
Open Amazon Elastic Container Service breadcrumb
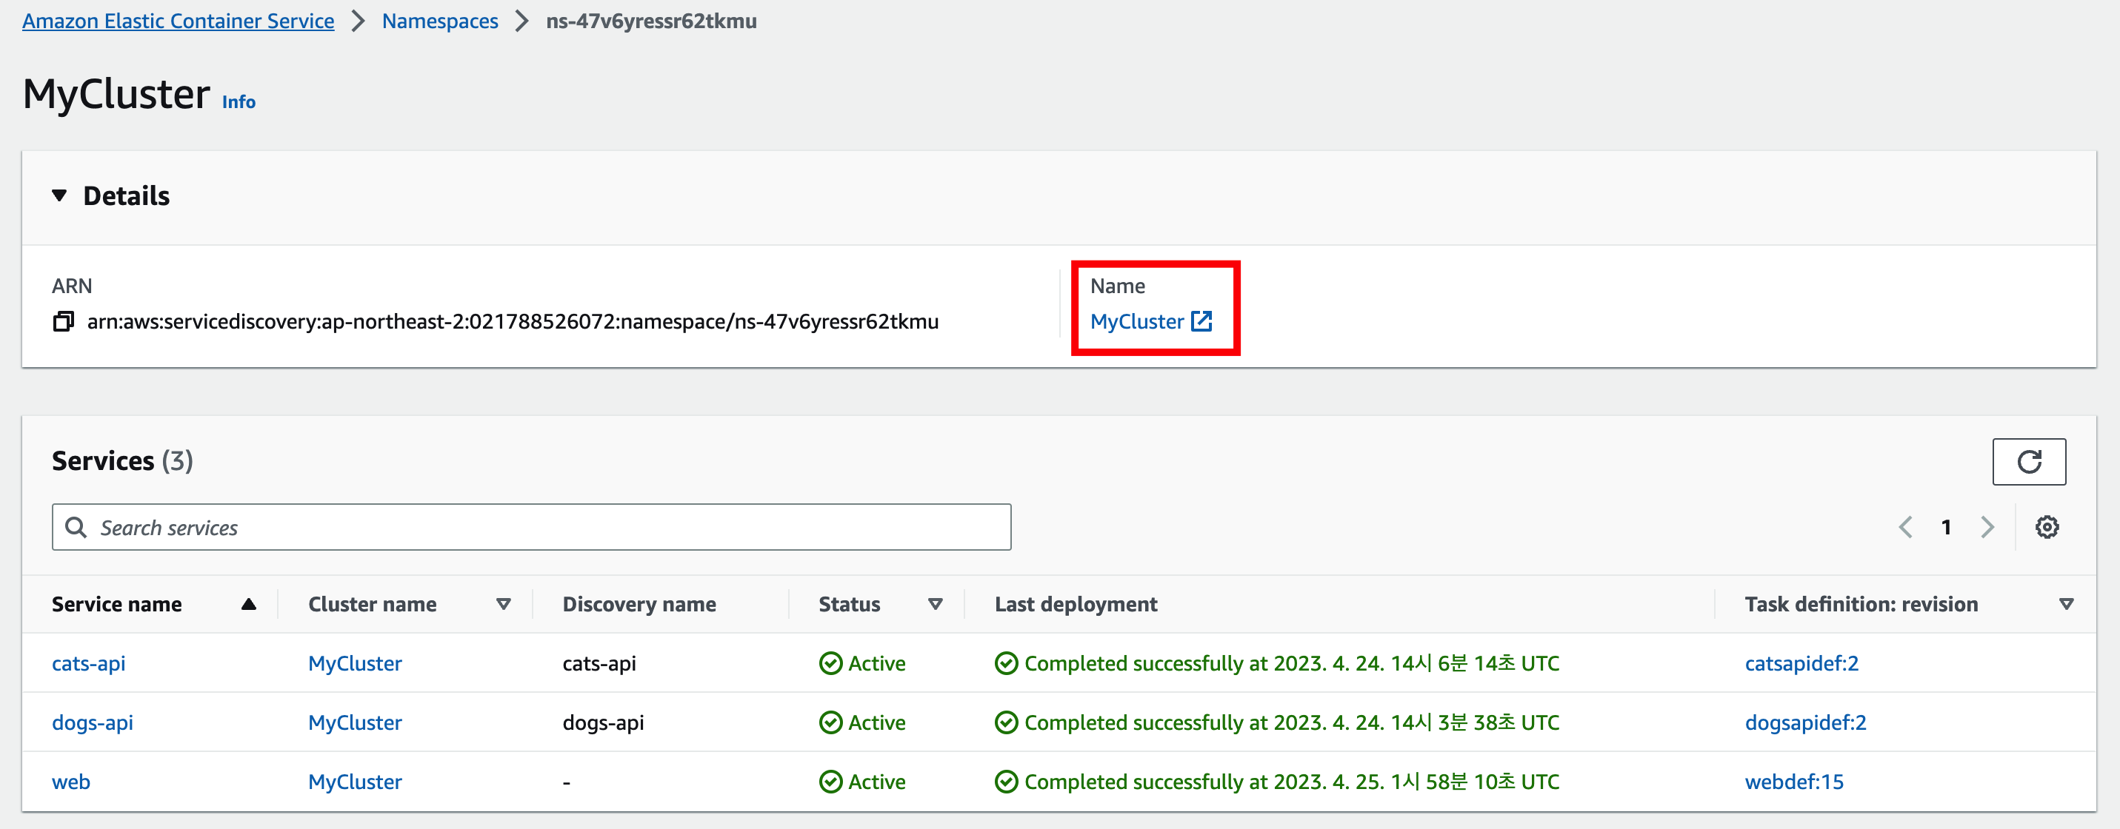click(x=178, y=21)
